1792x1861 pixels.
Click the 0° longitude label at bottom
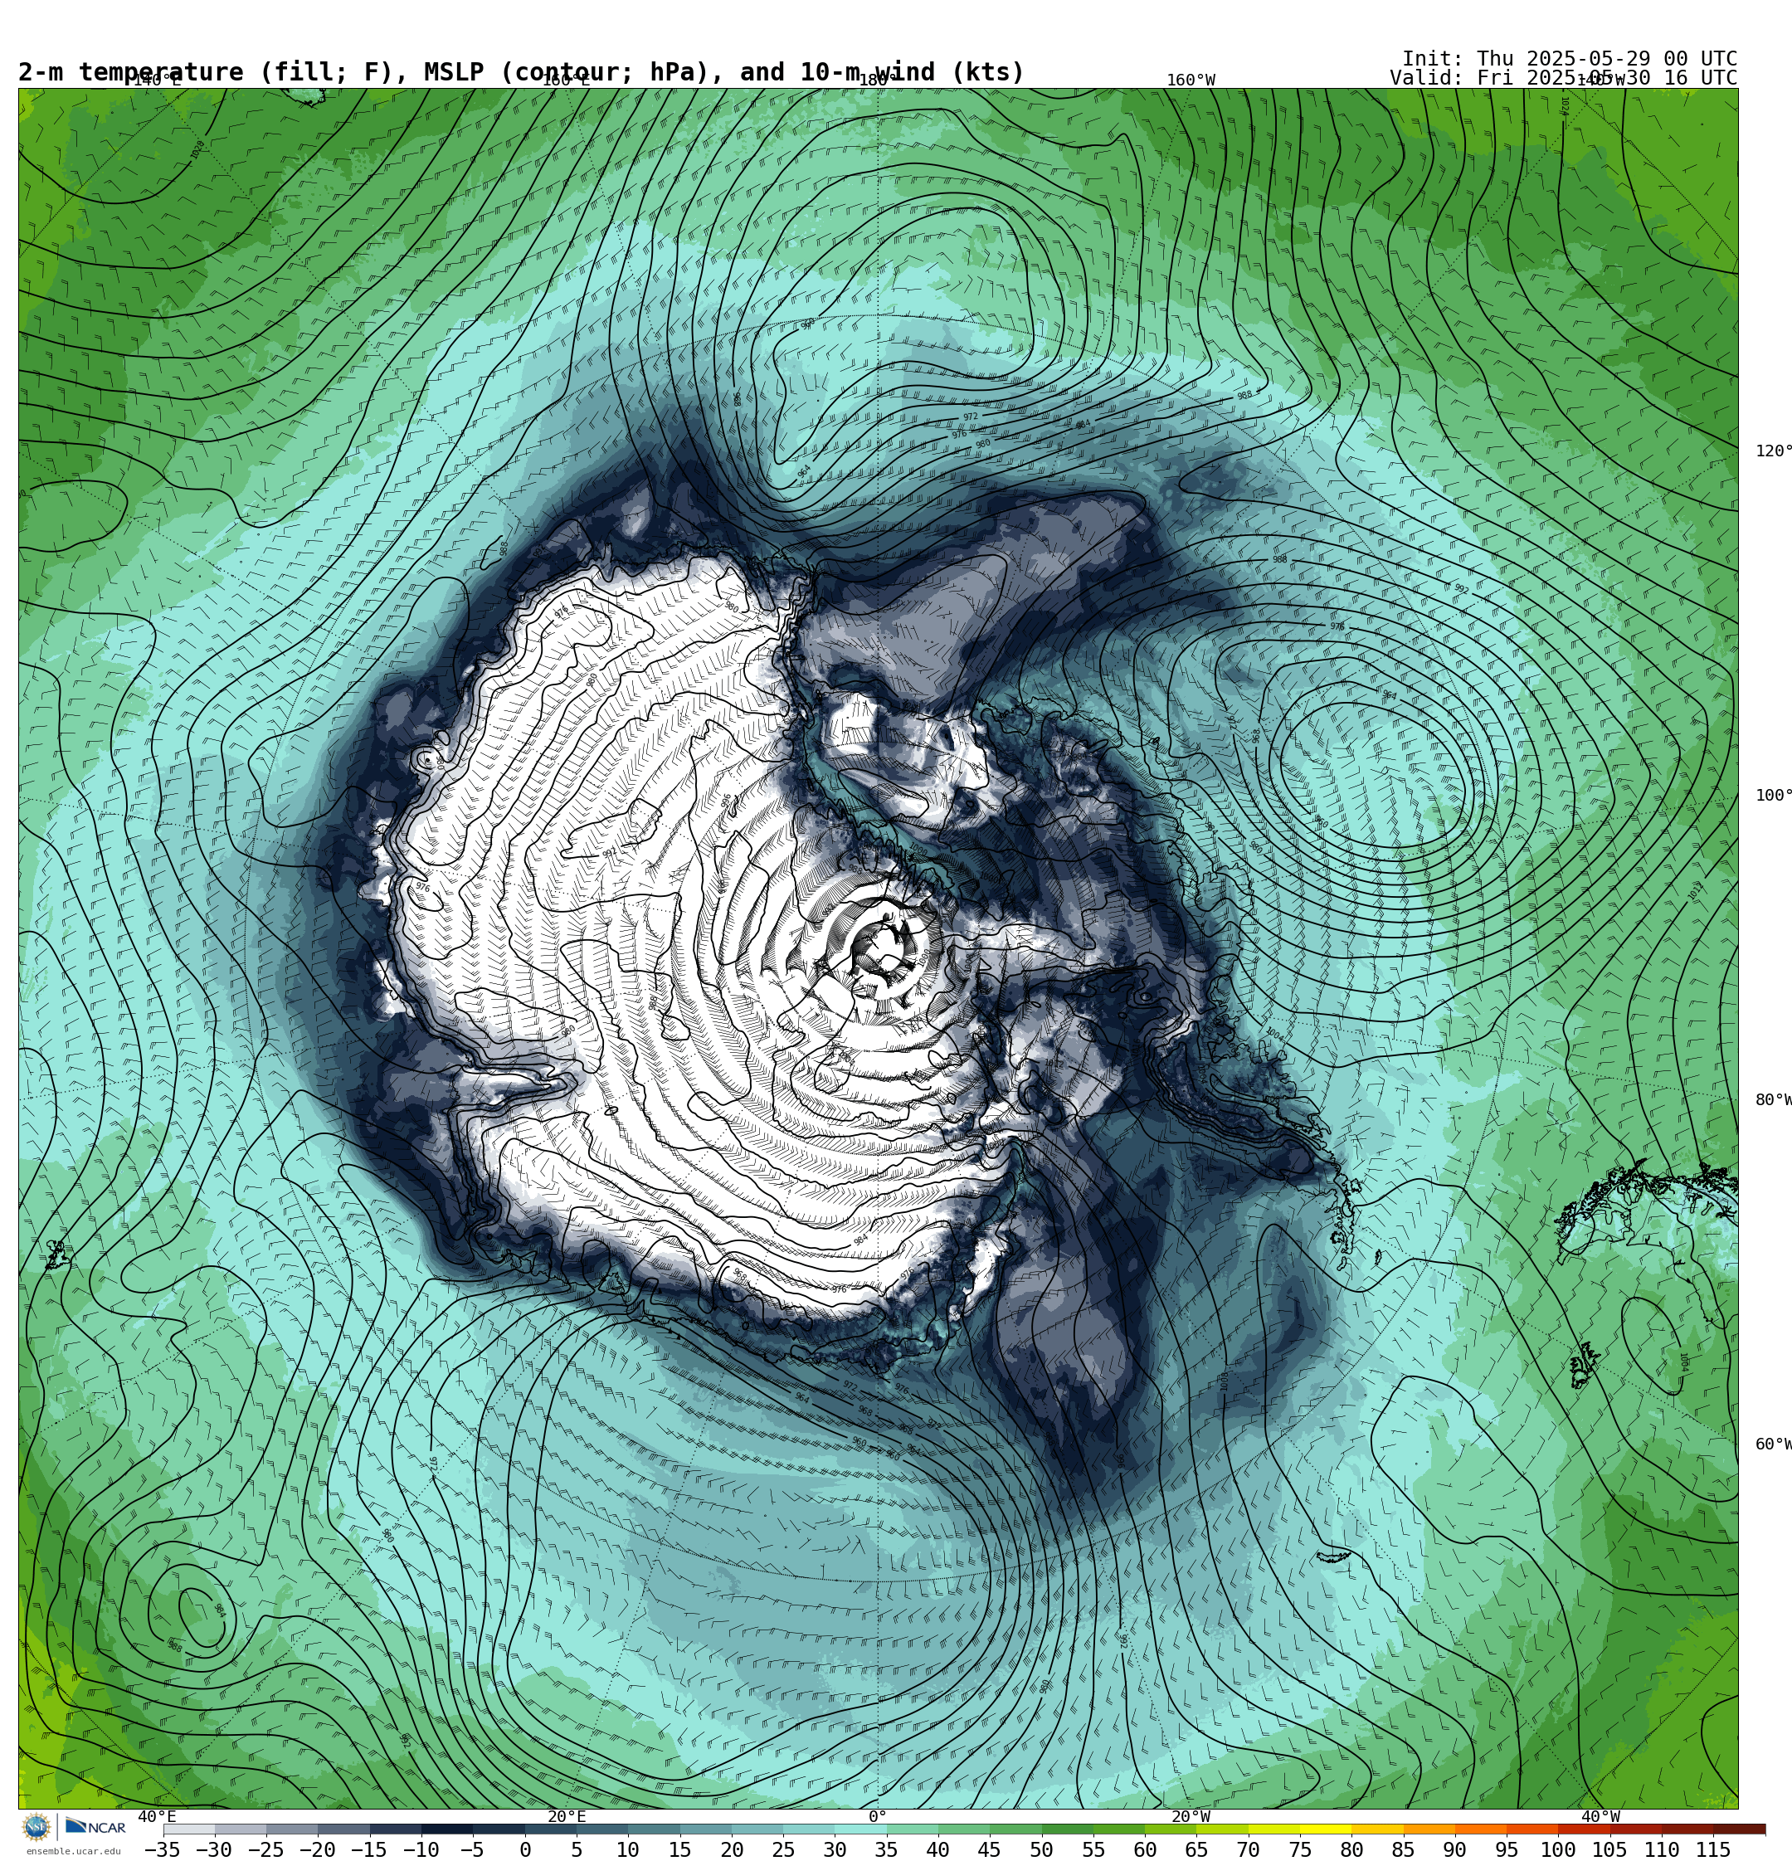coord(878,1816)
